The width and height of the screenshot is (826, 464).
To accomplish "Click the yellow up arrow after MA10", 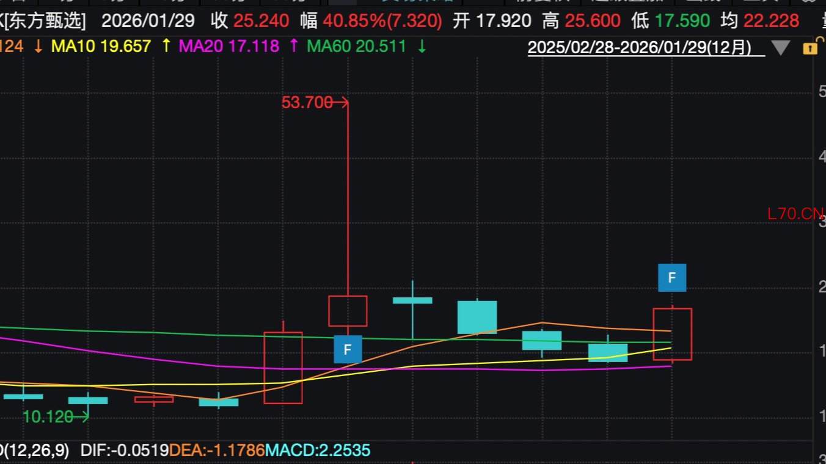I will coord(166,46).
